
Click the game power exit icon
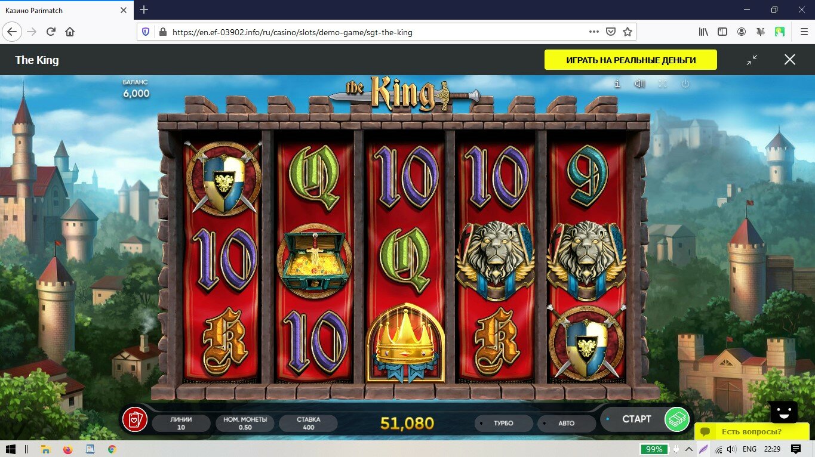point(685,84)
